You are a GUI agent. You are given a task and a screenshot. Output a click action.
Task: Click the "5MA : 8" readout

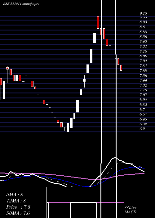click(x=15, y=195)
